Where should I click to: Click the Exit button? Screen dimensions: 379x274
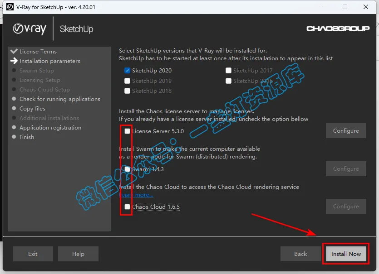tap(33, 254)
